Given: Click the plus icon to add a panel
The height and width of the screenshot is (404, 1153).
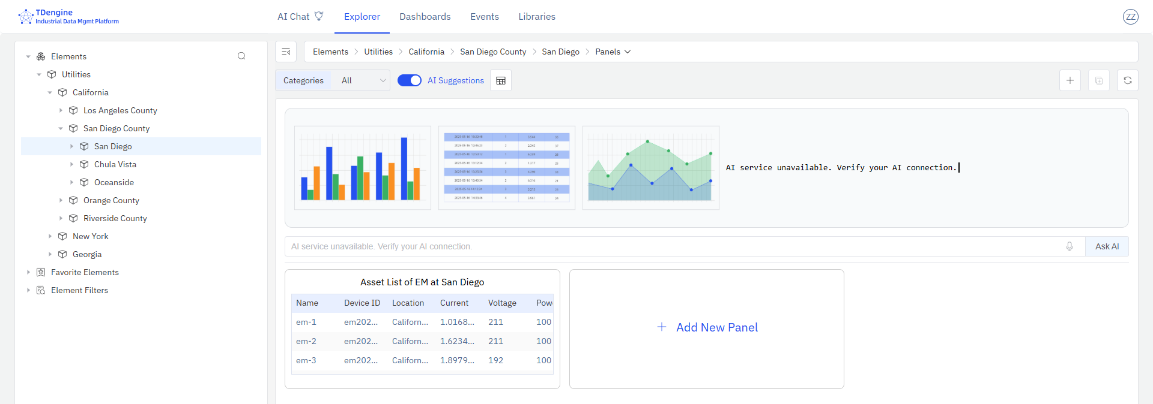Looking at the screenshot, I should 1070,80.
